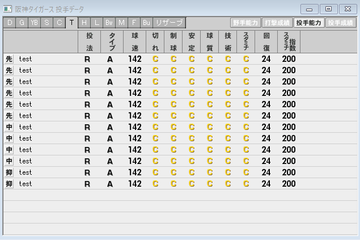Sort by the 回復 column header
This screenshot has height=240, width=360.
point(266,41)
